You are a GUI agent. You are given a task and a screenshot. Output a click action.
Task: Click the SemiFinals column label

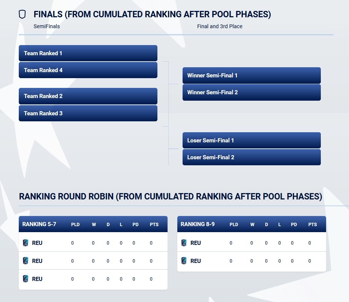47,26
